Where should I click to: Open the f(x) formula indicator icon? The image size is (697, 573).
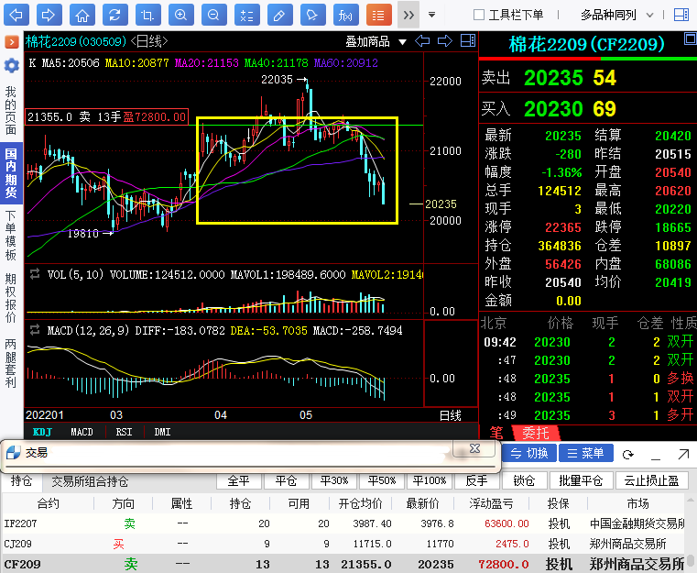[345, 15]
